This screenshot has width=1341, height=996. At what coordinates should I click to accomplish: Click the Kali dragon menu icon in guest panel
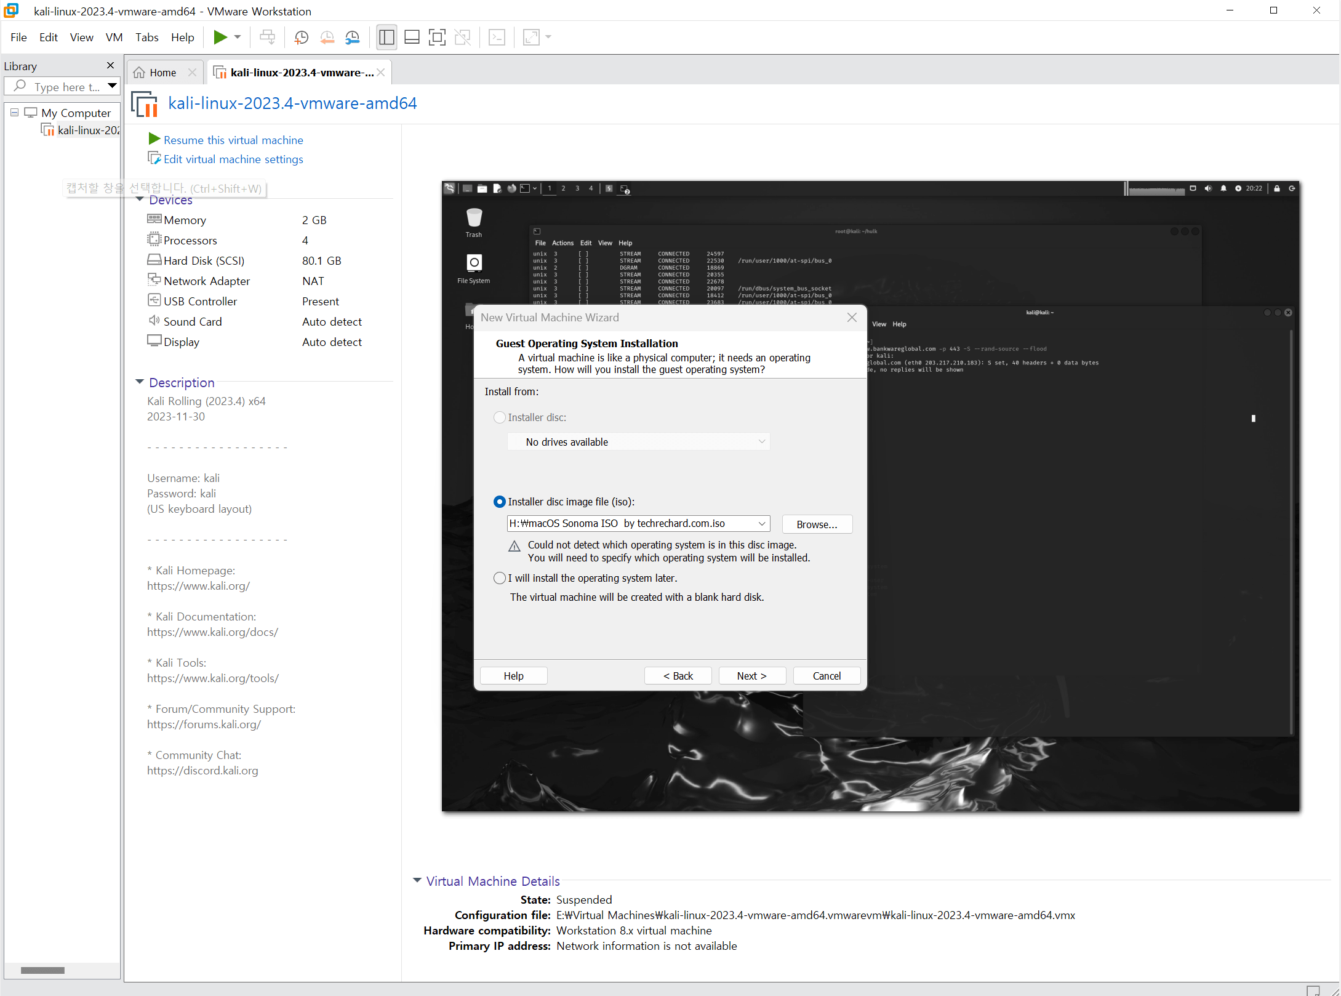point(450,188)
